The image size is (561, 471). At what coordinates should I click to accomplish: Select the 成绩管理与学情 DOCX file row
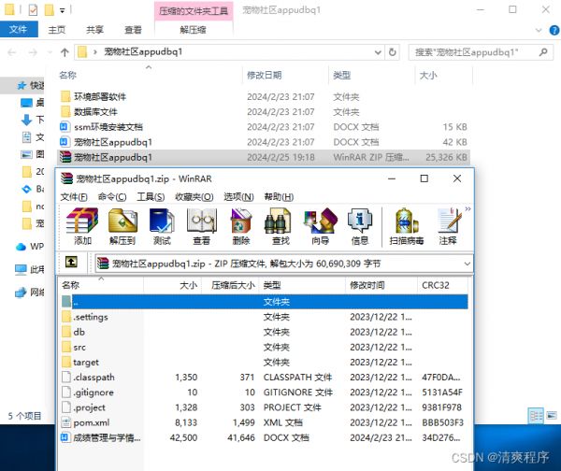click(x=265, y=437)
